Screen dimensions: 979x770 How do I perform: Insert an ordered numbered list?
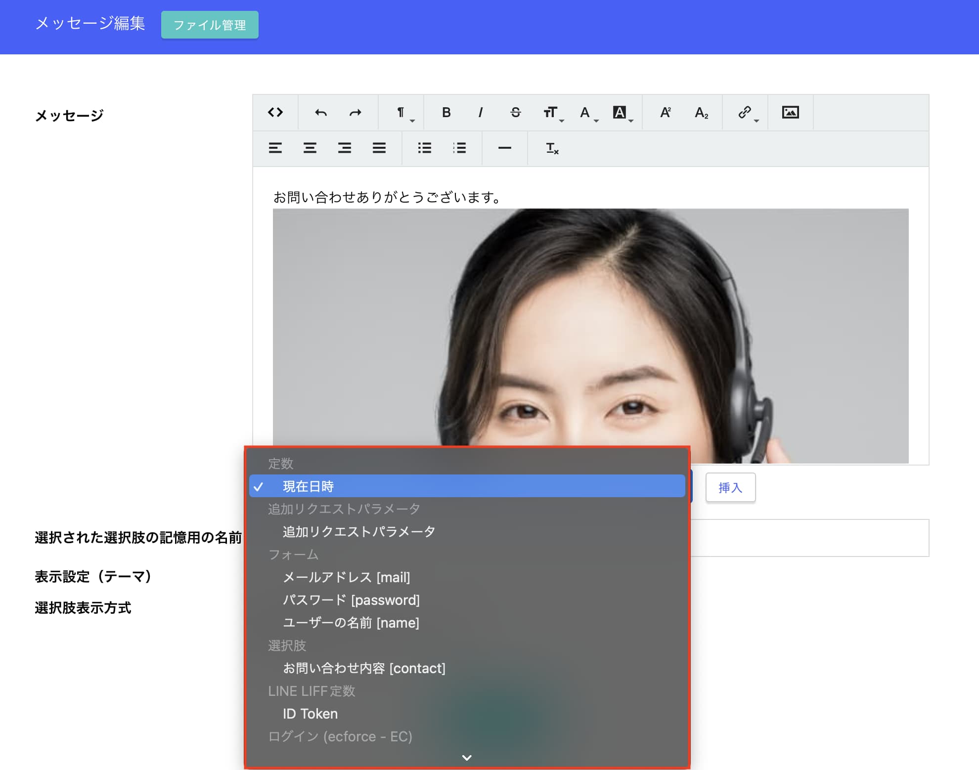click(459, 148)
